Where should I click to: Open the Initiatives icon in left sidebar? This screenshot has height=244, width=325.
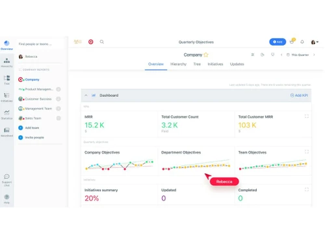tap(6, 97)
